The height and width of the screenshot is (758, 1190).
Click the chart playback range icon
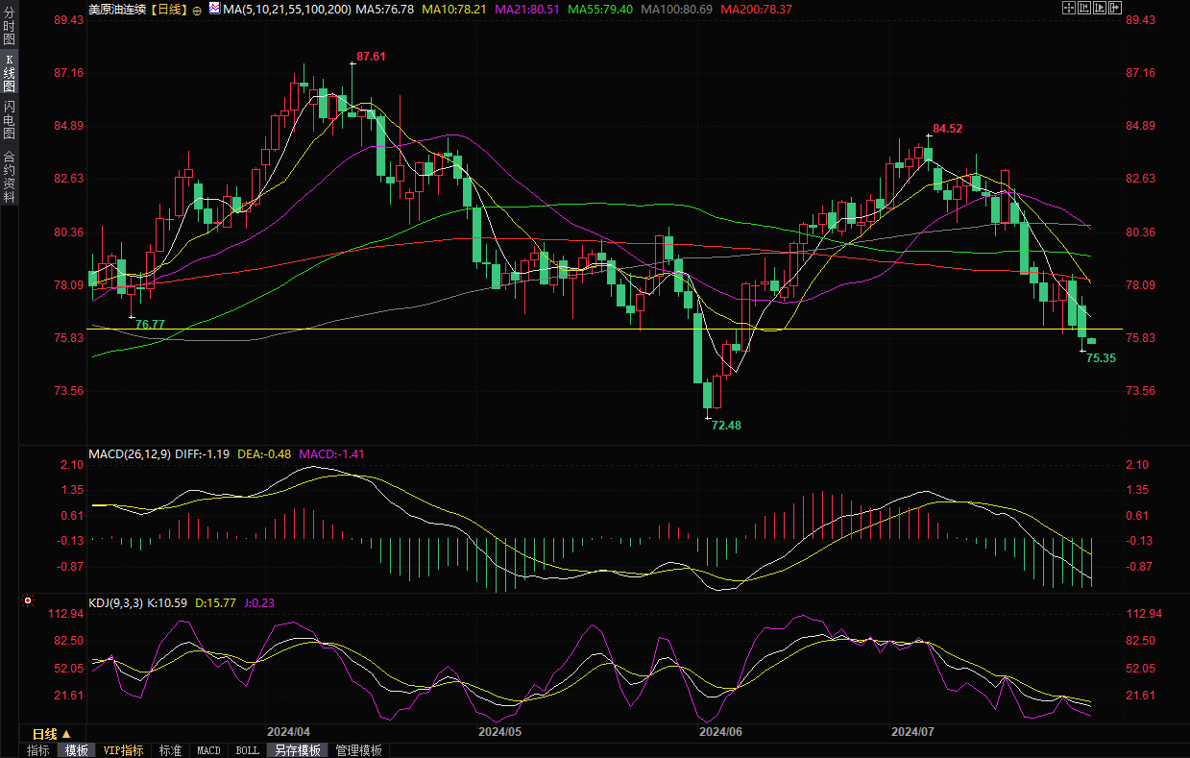[1100, 8]
